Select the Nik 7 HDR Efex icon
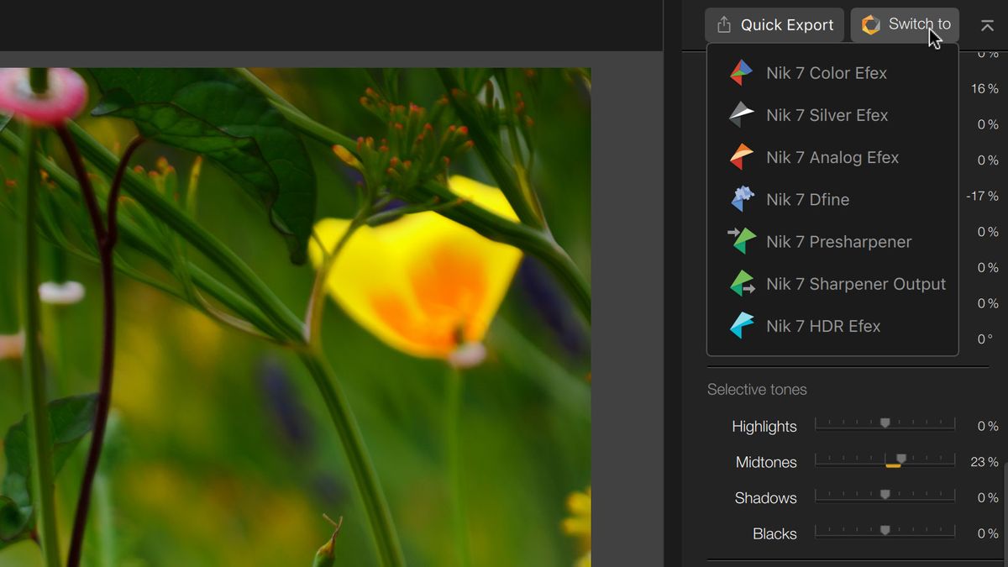Screen dimensions: 1008x567 click(742, 325)
